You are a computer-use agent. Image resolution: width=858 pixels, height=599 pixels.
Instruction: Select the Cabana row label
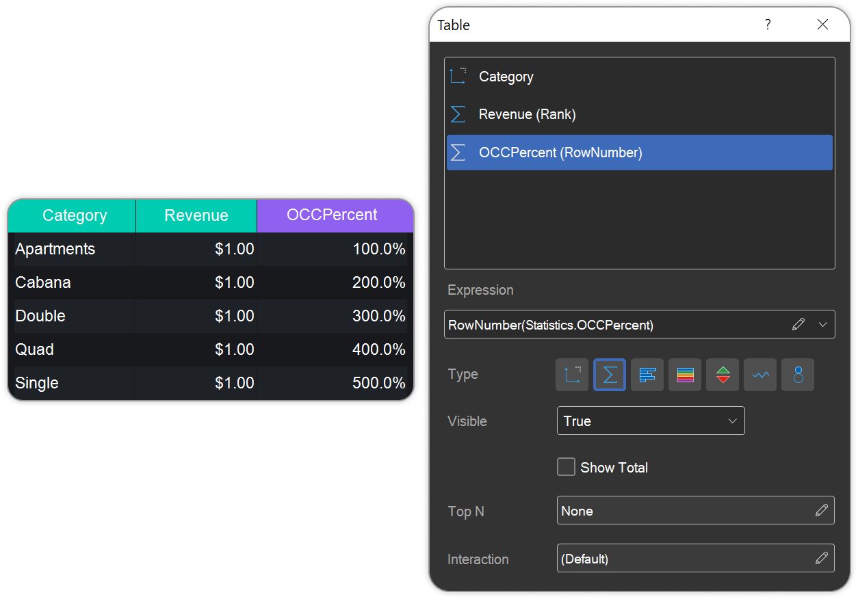click(x=43, y=282)
